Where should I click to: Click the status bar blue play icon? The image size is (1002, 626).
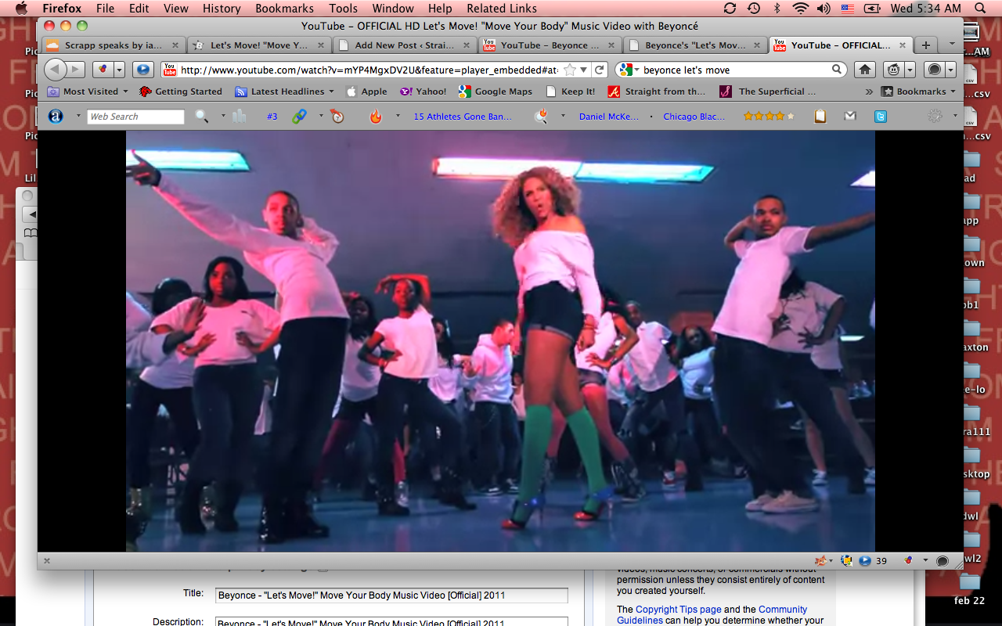click(x=865, y=561)
